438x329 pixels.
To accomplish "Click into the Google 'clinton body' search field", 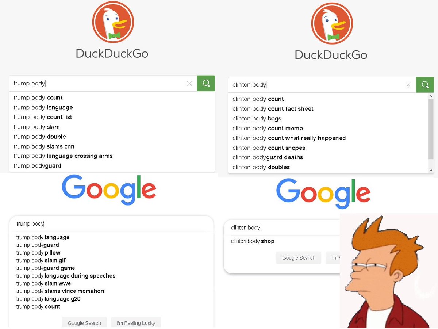I will point(282,227).
